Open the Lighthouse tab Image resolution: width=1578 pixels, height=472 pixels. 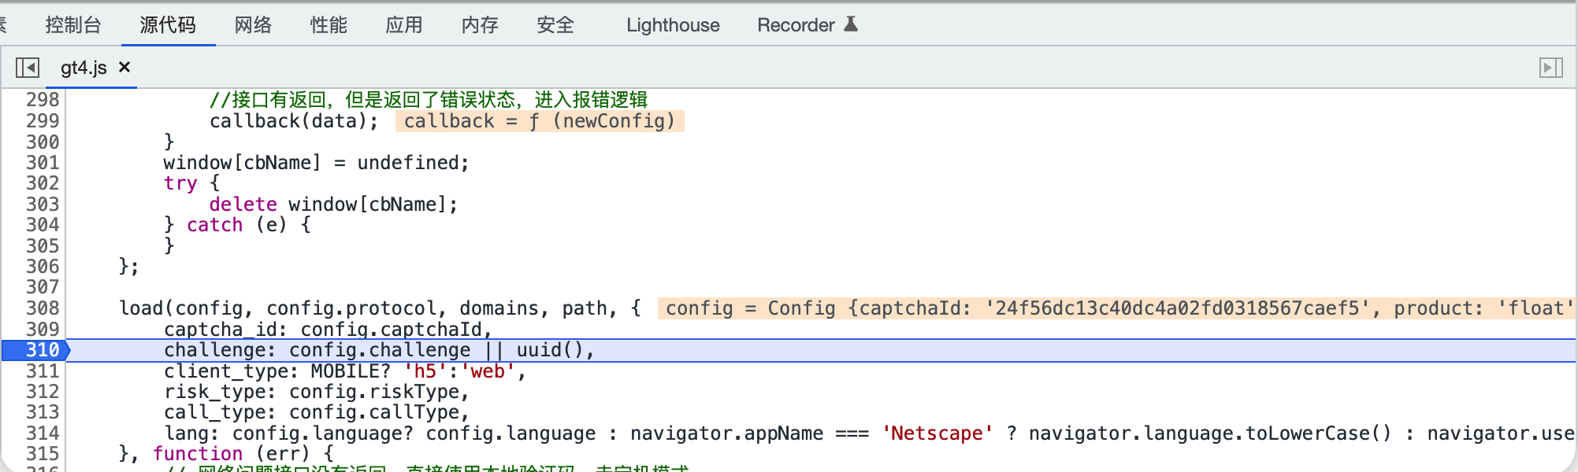point(673,25)
